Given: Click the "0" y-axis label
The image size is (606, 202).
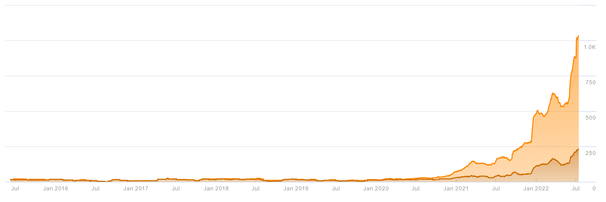Looking at the screenshot, I should coord(594,188).
